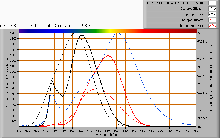Click the Power Spectrum blue line legend icon
The width and height of the screenshot is (220, 138).
pyautogui.click(x=212, y=3)
